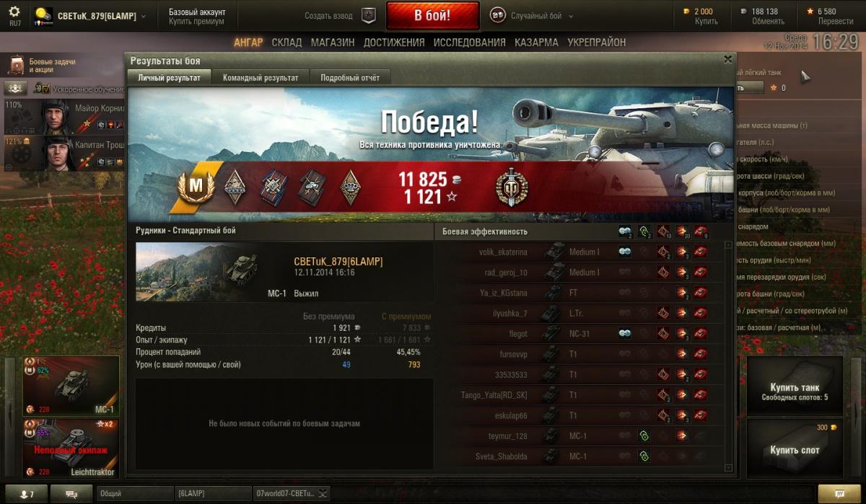The height and width of the screenshot is (504, 866).
Task: Switch to Team result tab
Action: [261, 77]
